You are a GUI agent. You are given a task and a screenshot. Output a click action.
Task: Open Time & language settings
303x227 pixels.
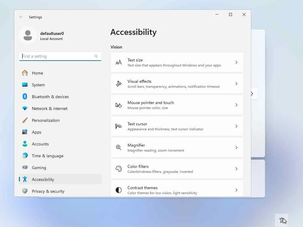pyautogui.click(x=60, y=155)
